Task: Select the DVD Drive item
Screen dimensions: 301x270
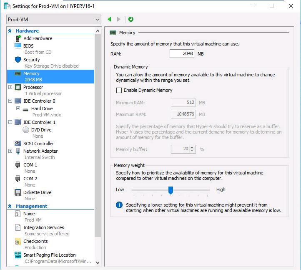Action: point(41,130)
